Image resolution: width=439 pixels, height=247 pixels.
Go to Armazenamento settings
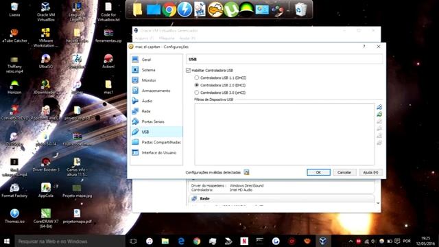[x=156, y=91]
